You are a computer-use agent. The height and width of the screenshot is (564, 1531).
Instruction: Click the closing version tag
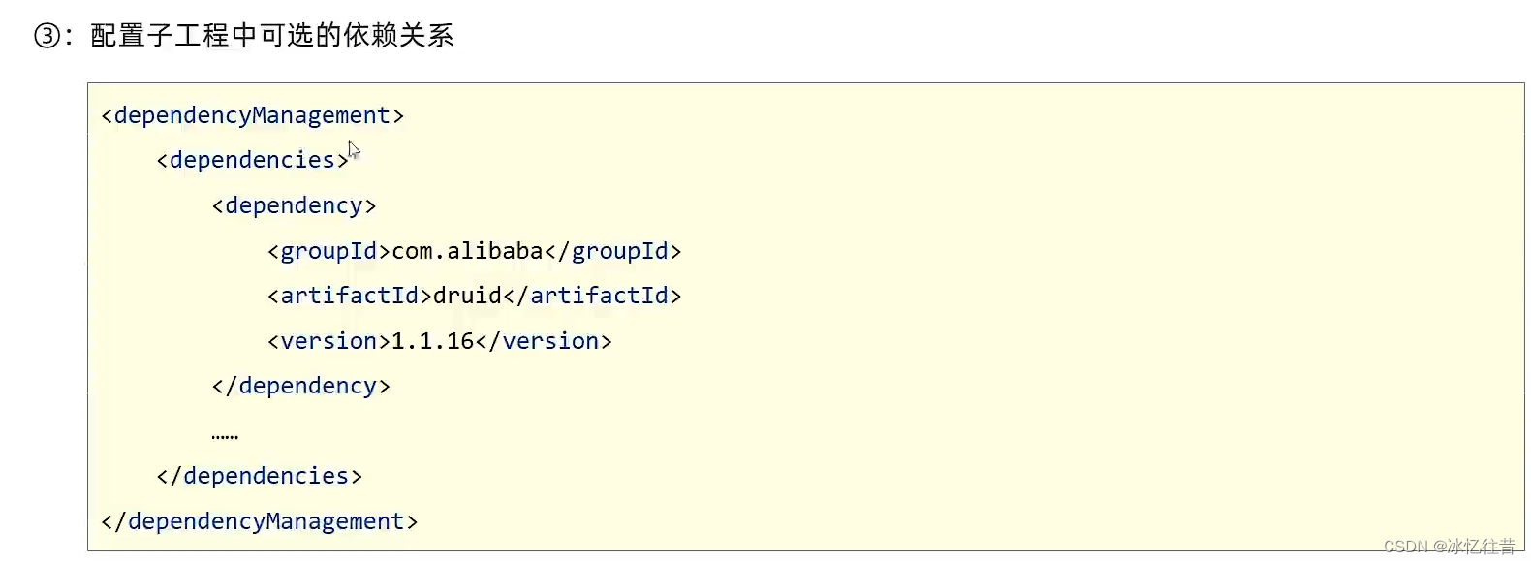(543, 341)
